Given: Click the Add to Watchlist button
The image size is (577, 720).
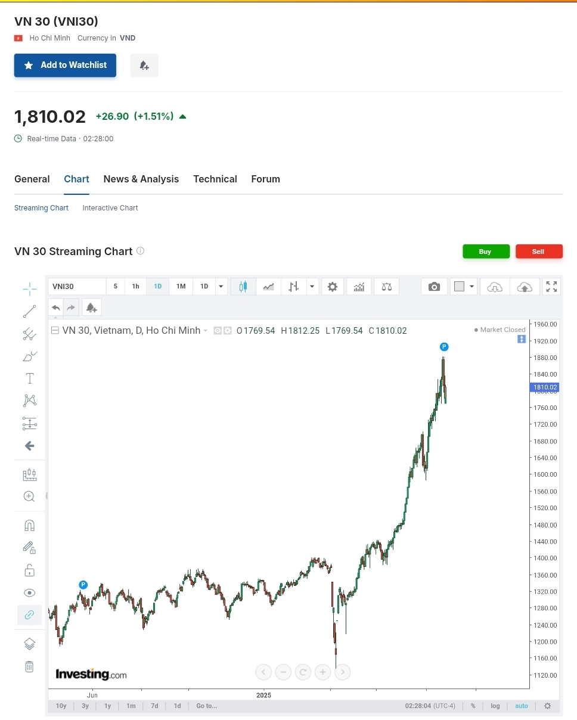Looking at the screenshot, I should [65, 65].
